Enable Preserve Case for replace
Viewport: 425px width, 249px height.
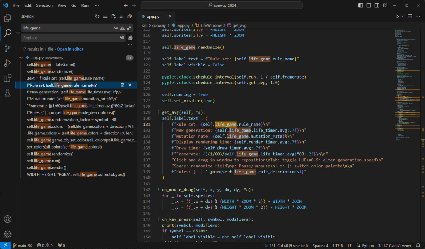tap(122, 37)
